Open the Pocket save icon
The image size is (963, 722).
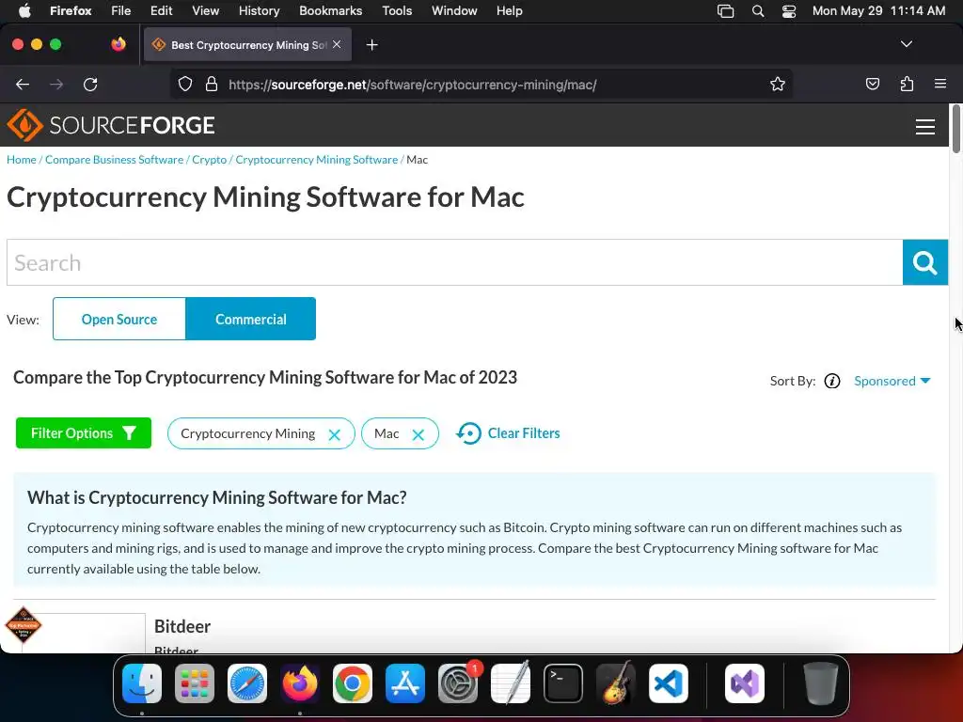[872, 84]
